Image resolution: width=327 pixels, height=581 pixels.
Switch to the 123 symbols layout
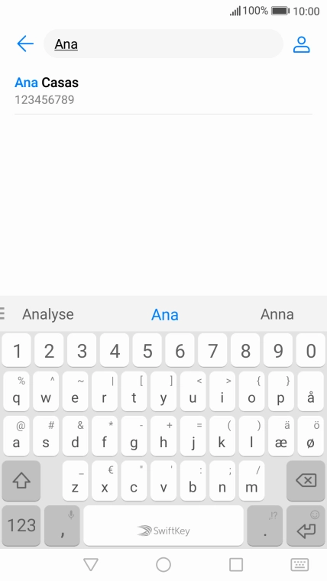tap(21, 526)
